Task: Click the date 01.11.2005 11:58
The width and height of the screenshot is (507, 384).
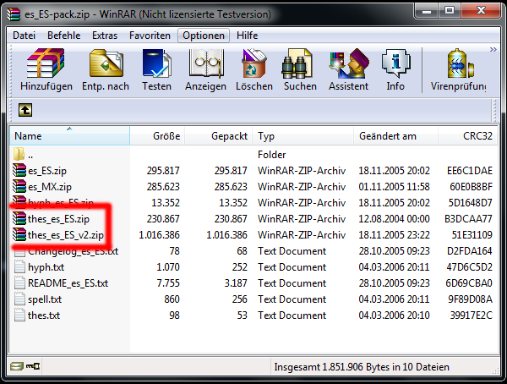Action: [394, 187]
